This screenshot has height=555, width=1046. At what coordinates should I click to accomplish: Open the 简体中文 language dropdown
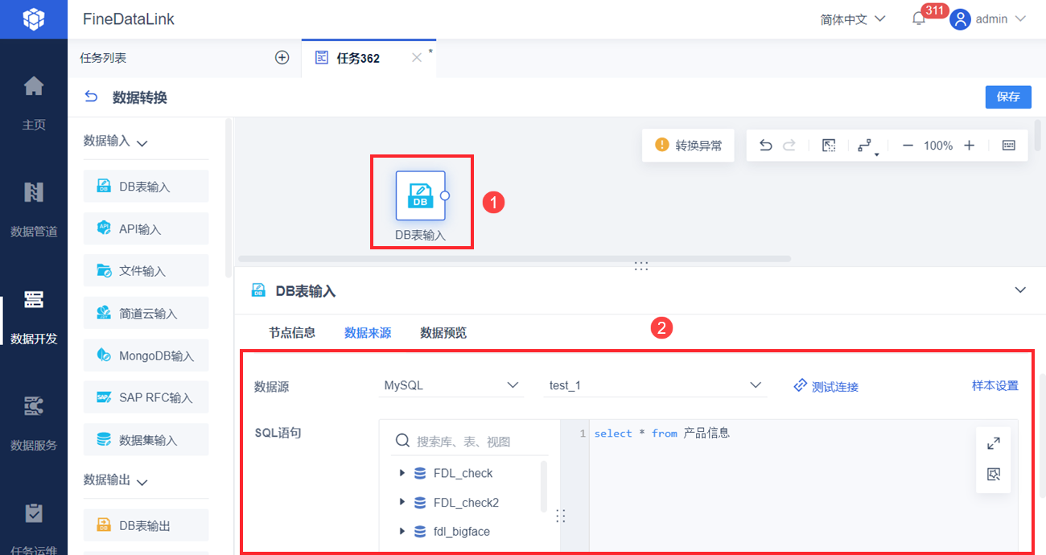(853, 18)
